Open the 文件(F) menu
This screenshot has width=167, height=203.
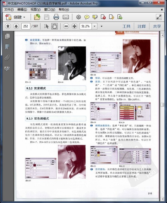pyautogui.click(x=9, y=10)
